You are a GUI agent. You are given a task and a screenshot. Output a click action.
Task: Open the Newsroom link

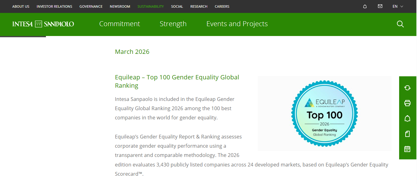pyautogui.click(x=120, y=6)
